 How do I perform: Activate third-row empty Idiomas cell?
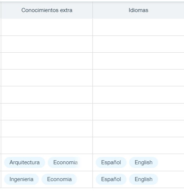[138, 61]
